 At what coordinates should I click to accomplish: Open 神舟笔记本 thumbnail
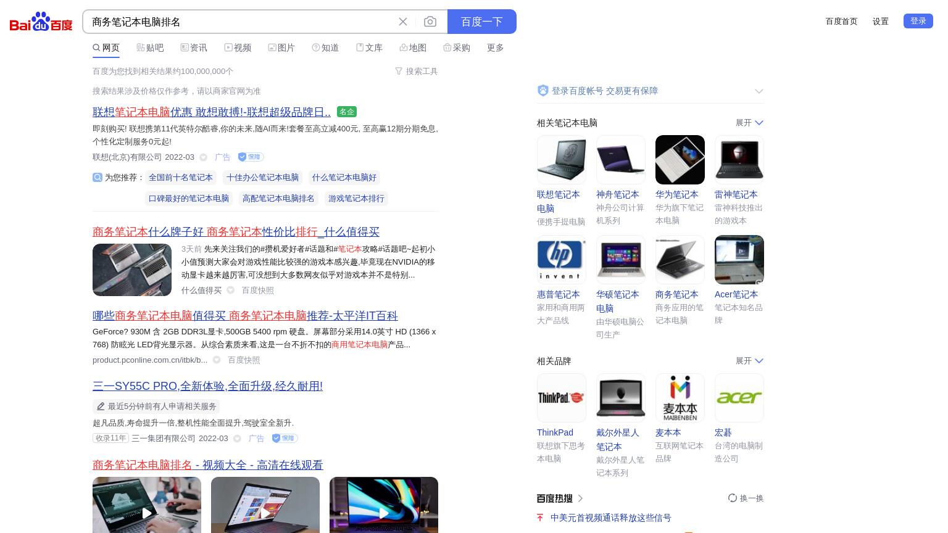point(621,160)
